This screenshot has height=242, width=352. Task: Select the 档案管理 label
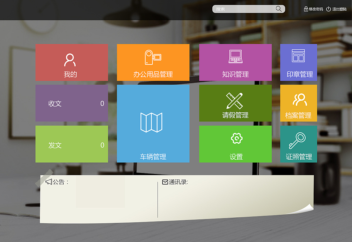(298, 116)
